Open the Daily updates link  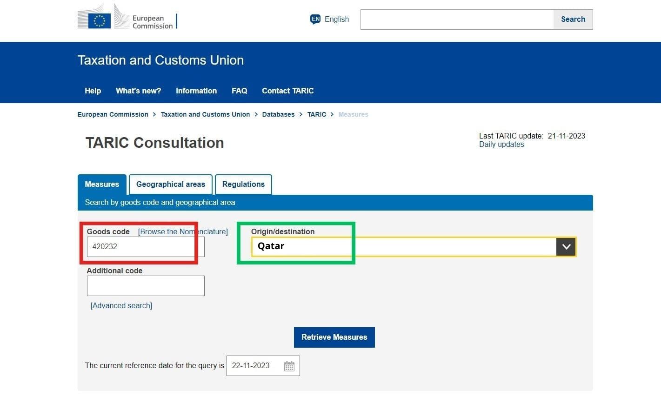pos(501,144)
